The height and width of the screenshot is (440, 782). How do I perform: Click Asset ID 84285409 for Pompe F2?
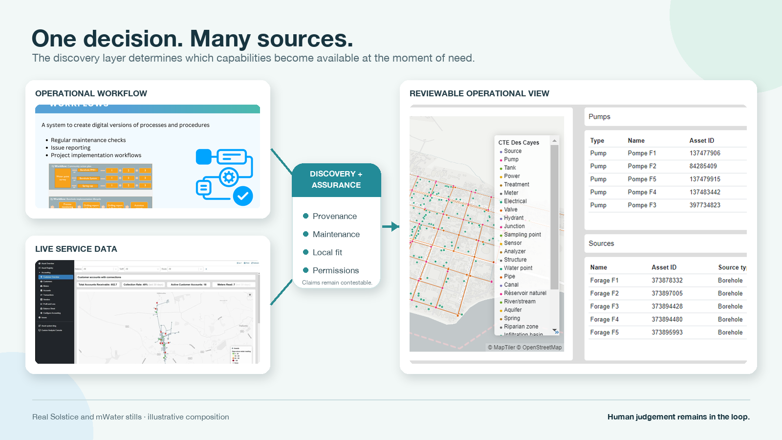[703, 166]
